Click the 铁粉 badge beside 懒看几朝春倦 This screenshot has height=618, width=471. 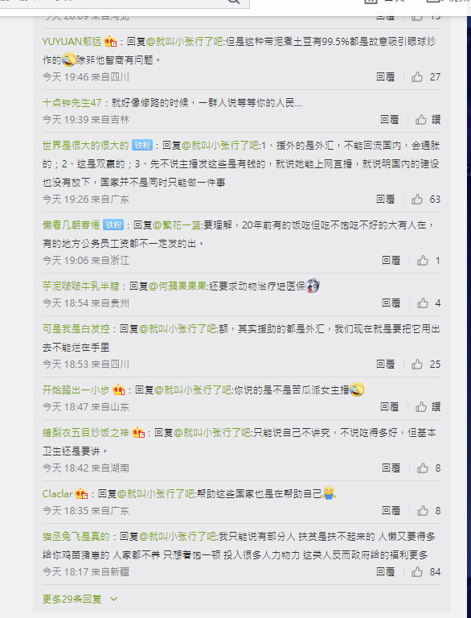(113, 225)
